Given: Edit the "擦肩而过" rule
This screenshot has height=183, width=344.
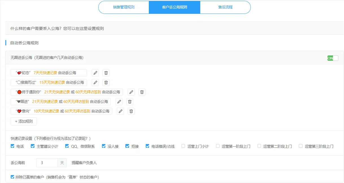Looking at the screenshot, I should pyautogui.click(x=95, y=82).
